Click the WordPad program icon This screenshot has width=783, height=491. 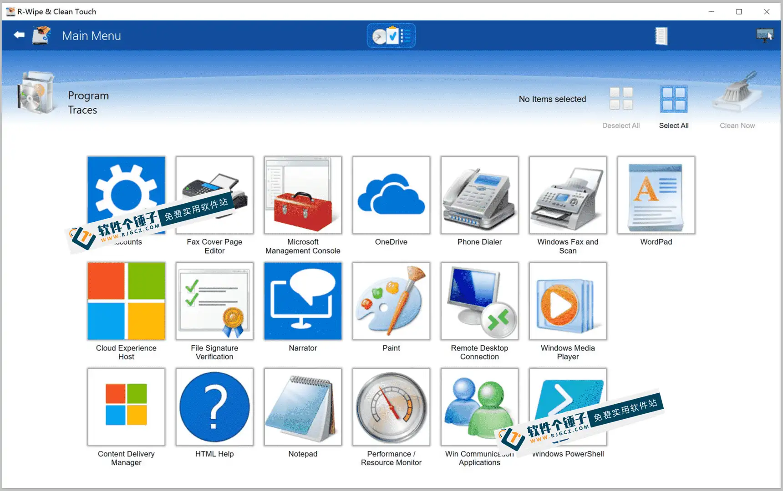pyautogui.click(x=656, y=195)
